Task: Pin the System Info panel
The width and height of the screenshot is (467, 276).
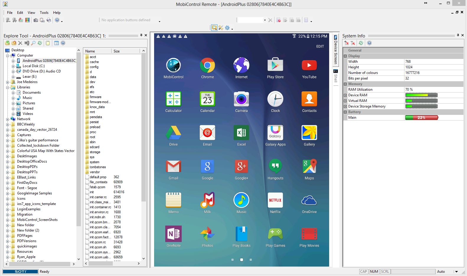Action: click(458, 35)
